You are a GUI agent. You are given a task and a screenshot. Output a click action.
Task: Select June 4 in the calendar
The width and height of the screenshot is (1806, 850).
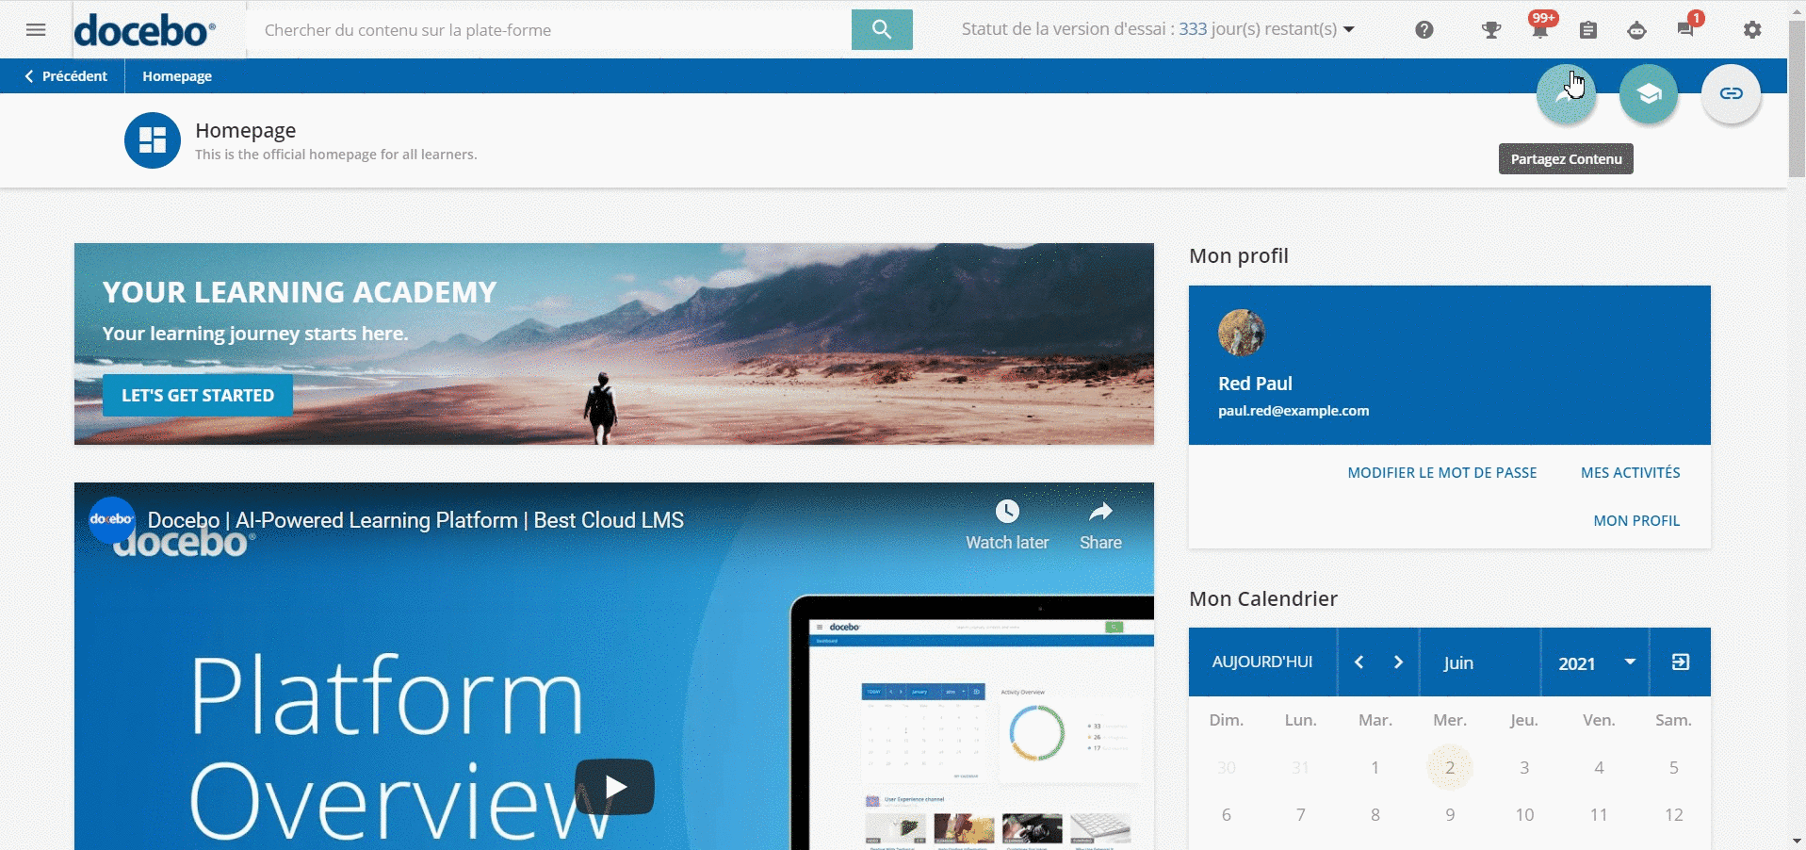point(1599,767)
